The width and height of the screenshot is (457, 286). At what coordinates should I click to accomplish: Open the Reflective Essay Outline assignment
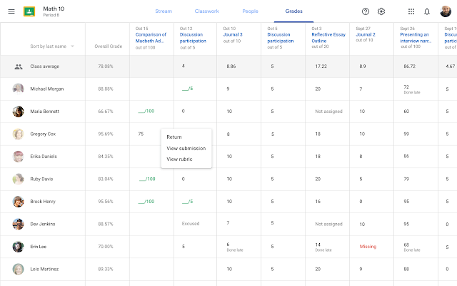pyautogui.click(x=328, y=37)
